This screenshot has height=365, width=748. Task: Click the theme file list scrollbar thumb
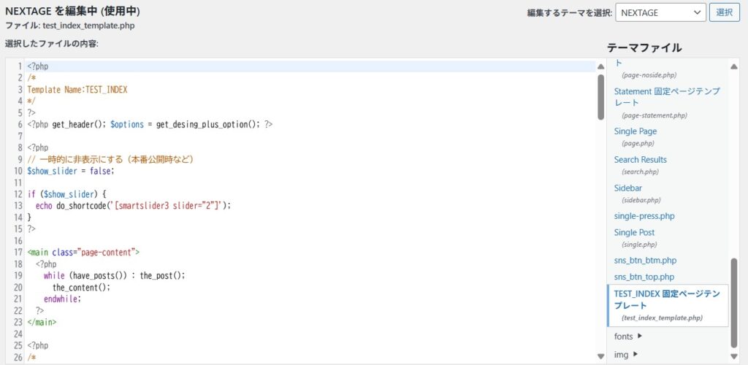coord(734,304)
